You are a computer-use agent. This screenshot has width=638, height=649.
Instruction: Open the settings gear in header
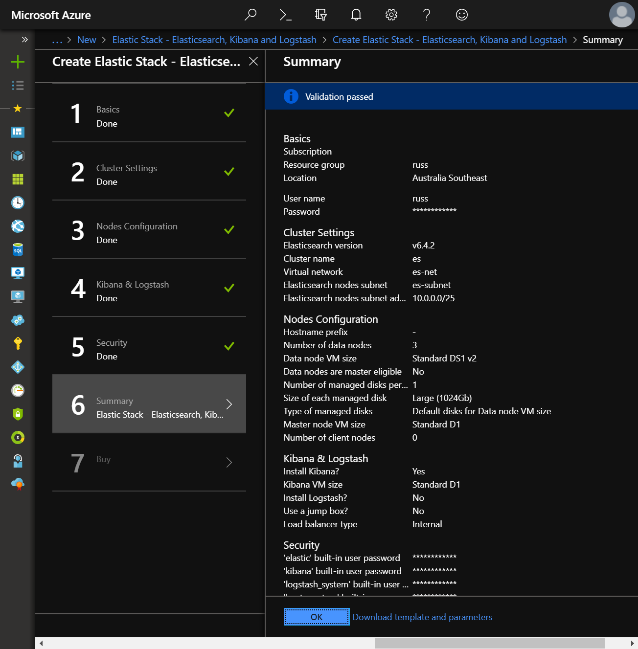(391, 15)
